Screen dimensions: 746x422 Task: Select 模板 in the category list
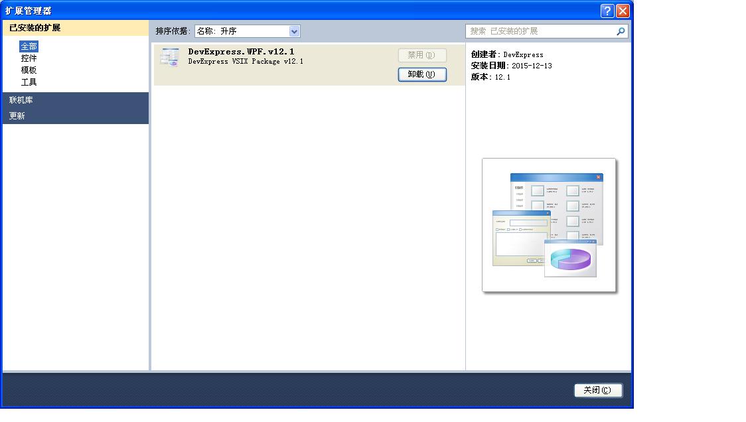click(x=29, y=70)
